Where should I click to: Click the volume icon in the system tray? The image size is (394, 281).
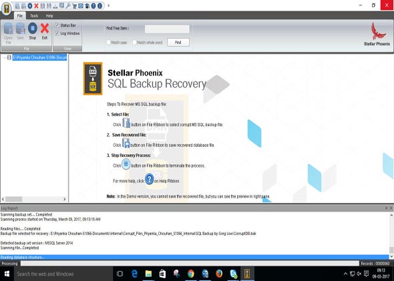[359, 274]
